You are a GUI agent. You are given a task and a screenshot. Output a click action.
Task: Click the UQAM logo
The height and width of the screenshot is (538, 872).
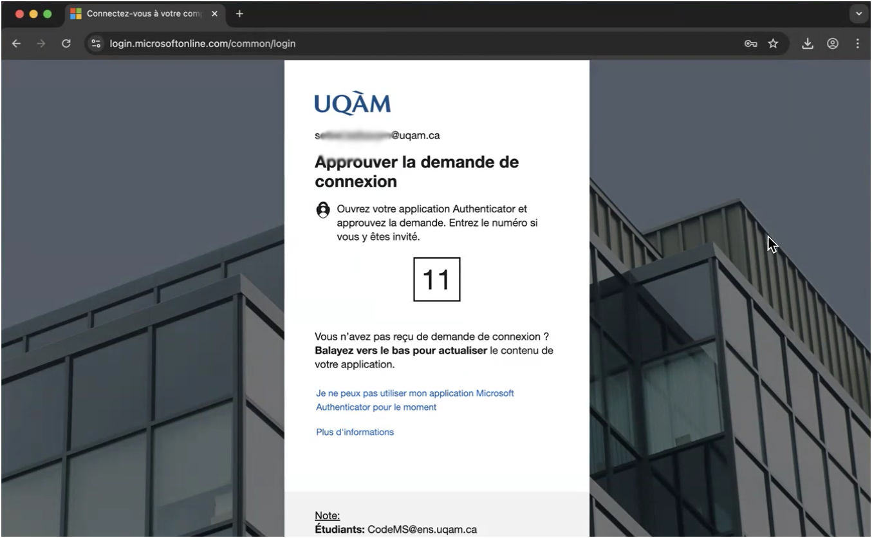click(x=352, y=104)
